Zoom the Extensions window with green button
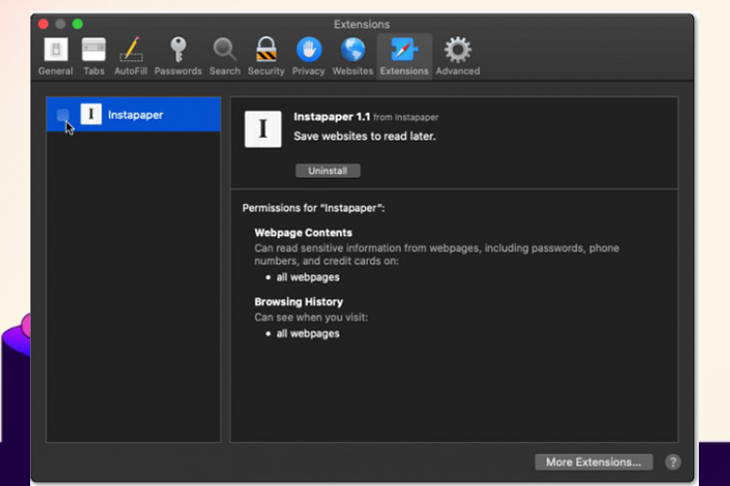Screen dimensions: 730x486 coord(78,23)
